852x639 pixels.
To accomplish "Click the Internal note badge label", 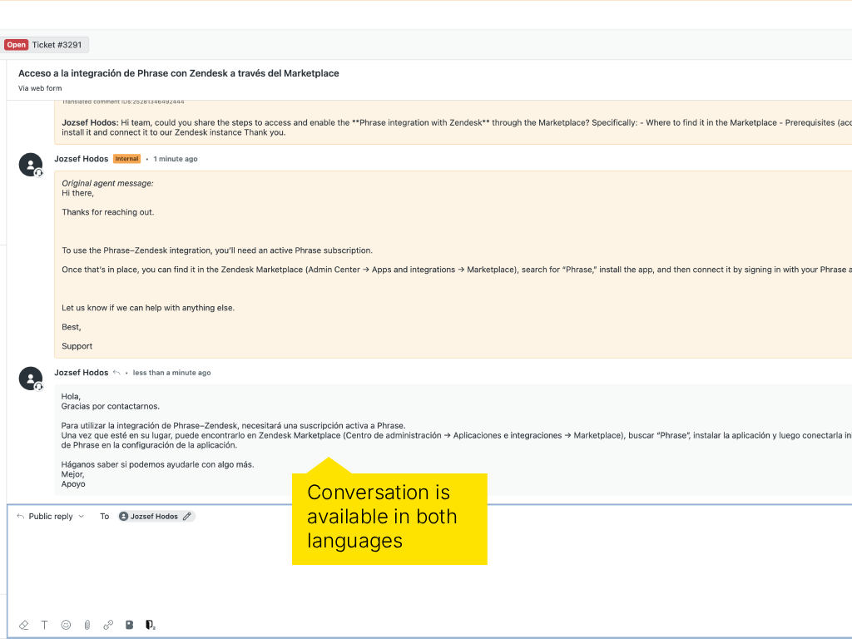I will (126, 159).
